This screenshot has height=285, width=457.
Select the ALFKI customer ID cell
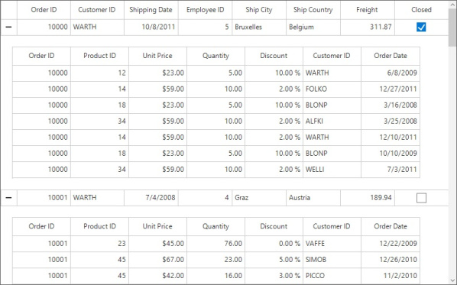332,121
